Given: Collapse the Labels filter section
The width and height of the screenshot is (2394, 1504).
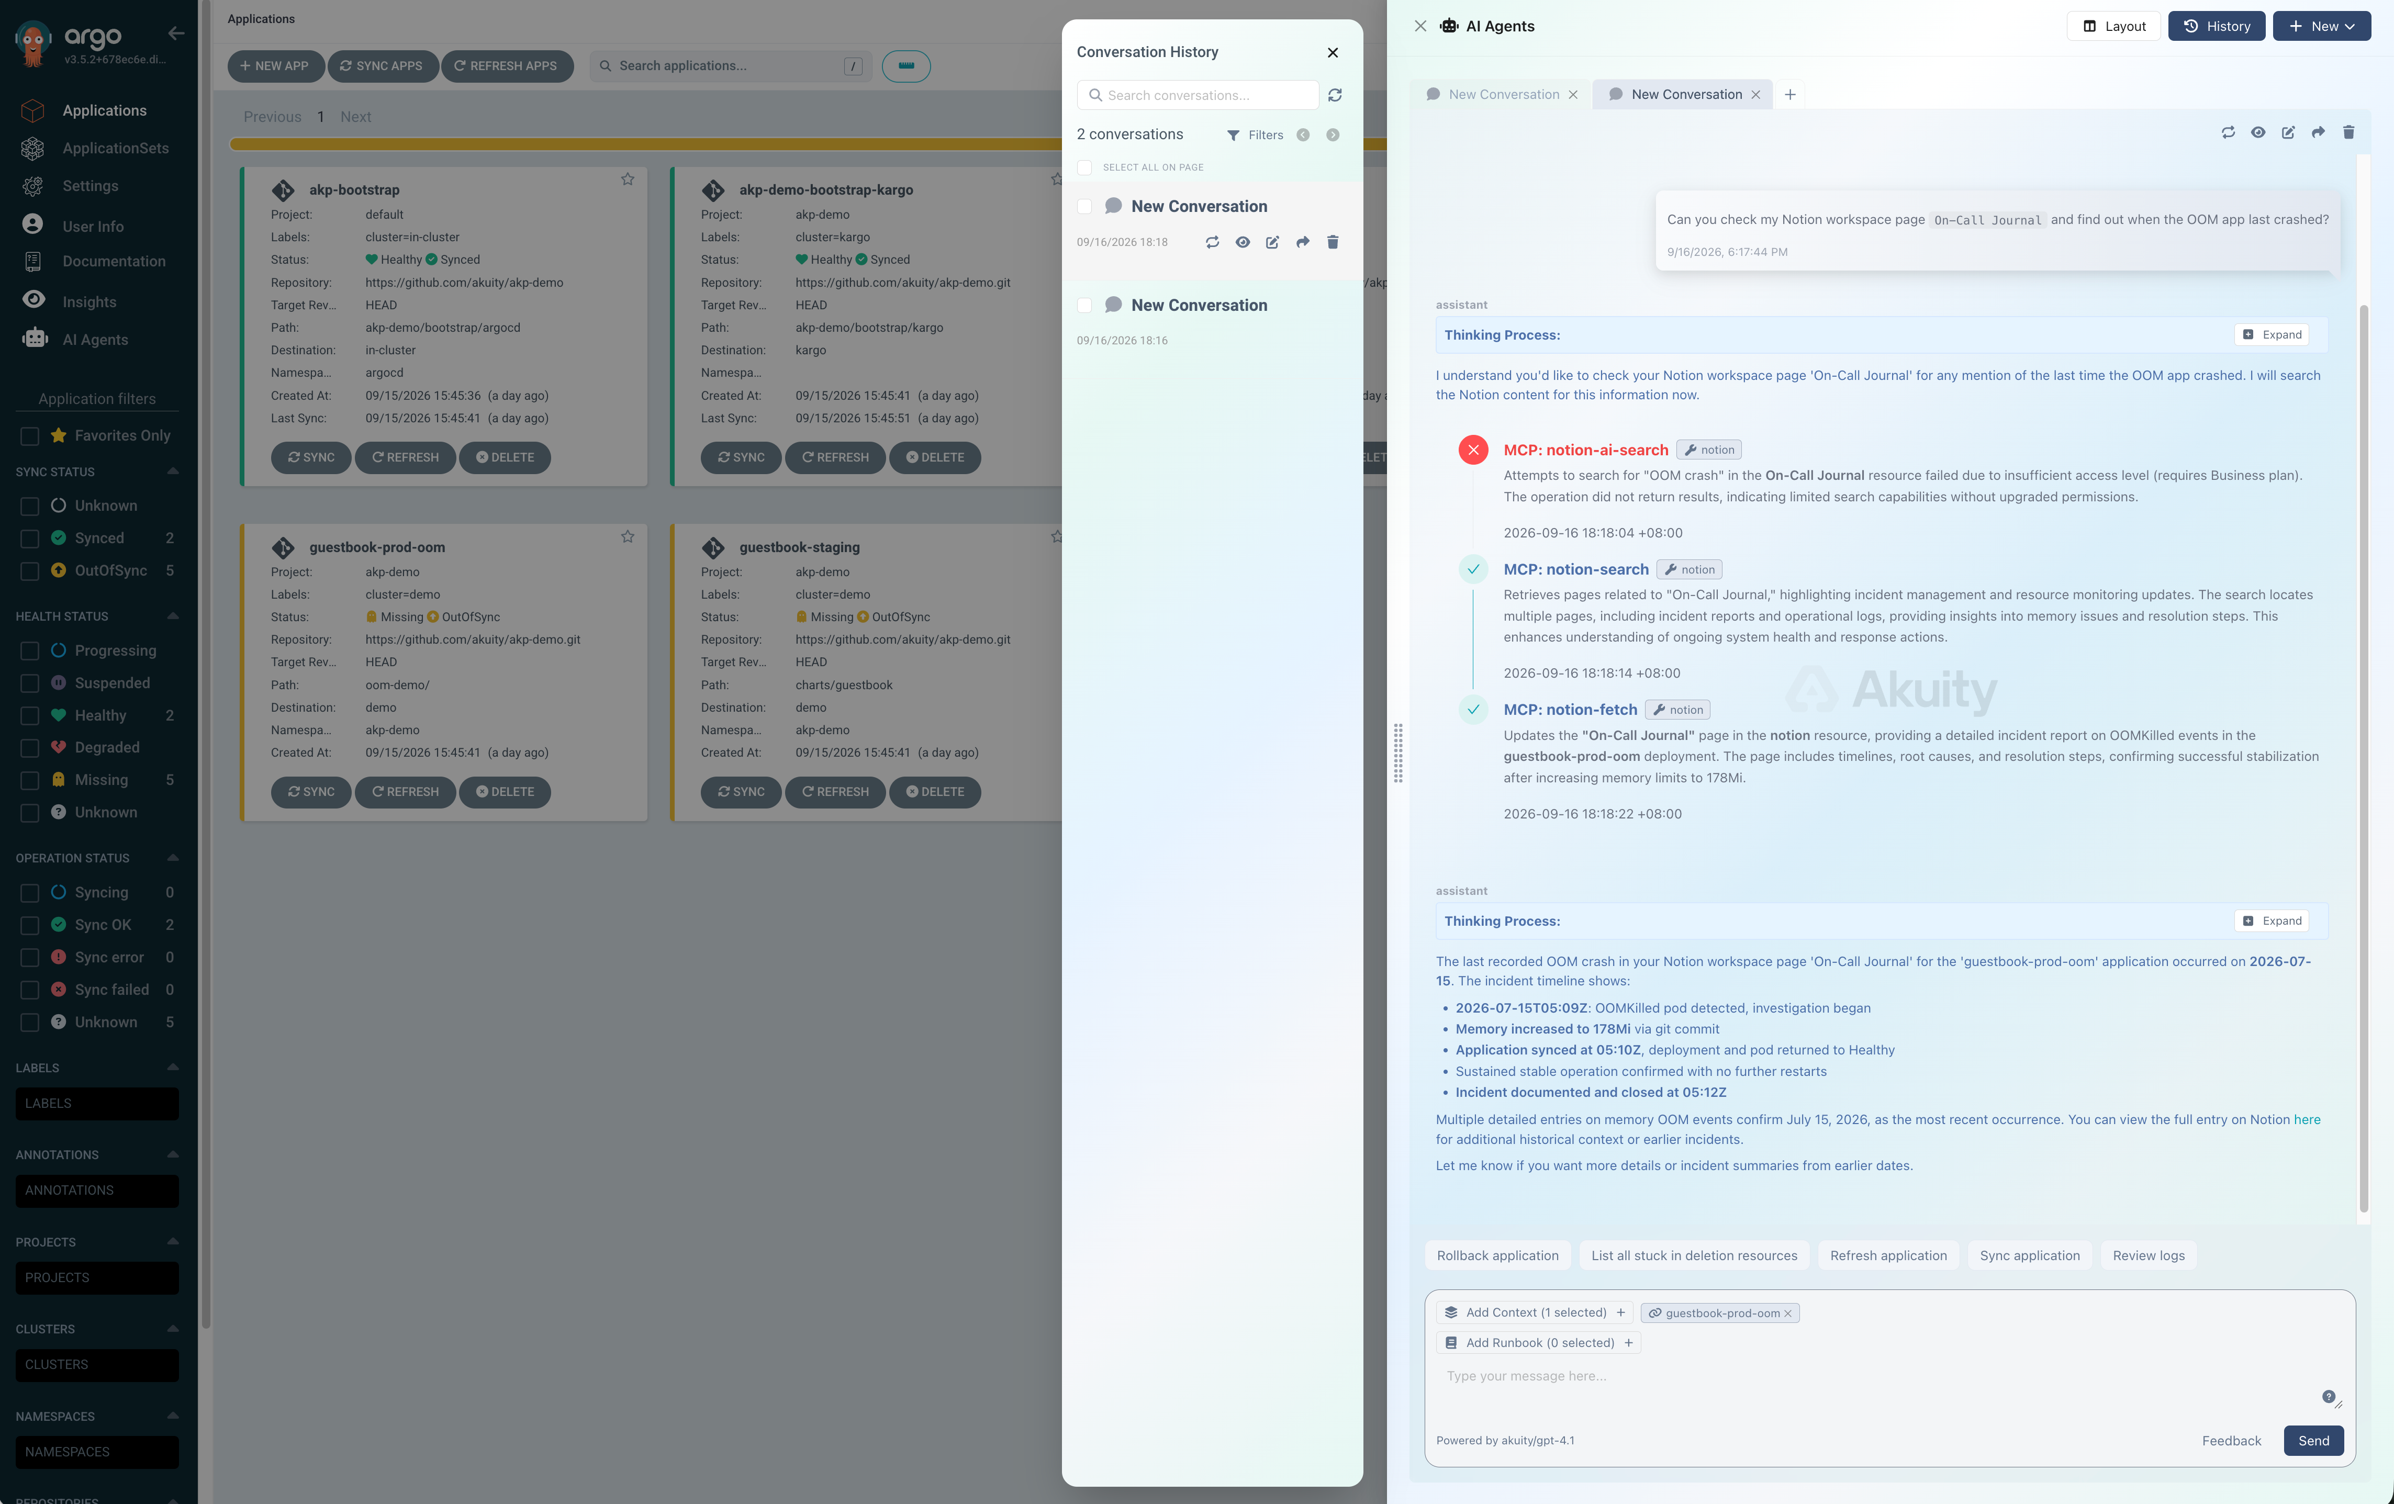Looking at the screenshot, I should [x=173, y=1068].
